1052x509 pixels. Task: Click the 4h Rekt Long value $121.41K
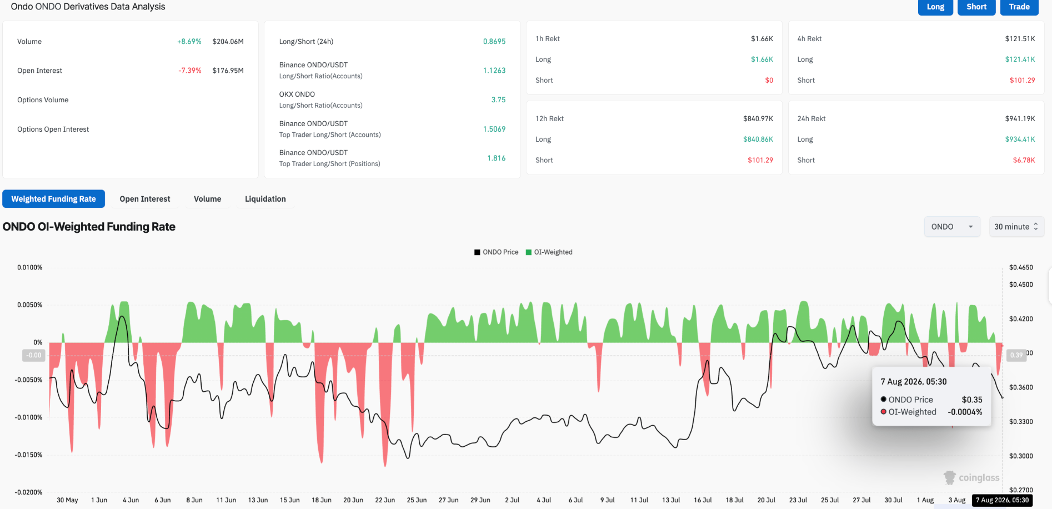[1020, 59]
